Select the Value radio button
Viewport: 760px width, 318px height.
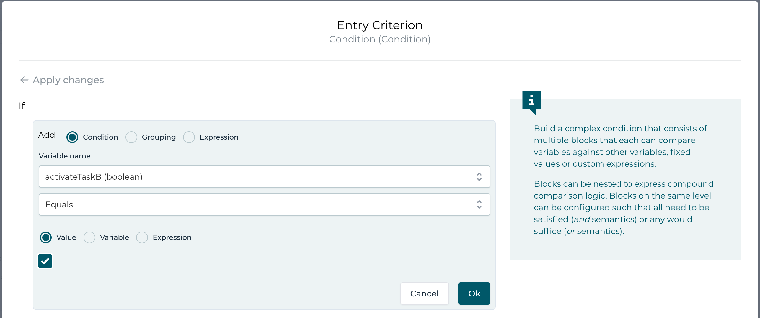(46, 237)
